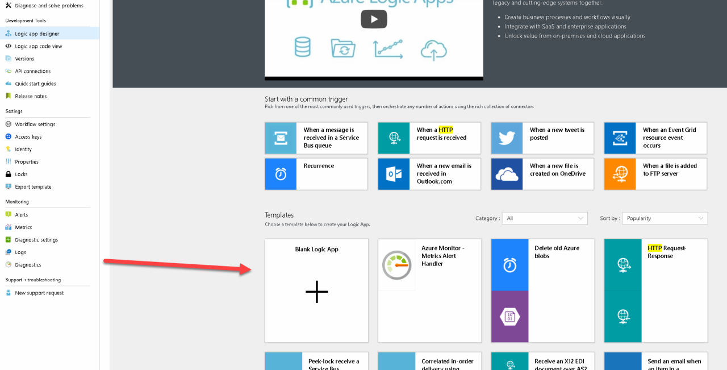Select Workflow settings in sidebar
This screenshot has width=727, height=370.
tap(35, 124)
